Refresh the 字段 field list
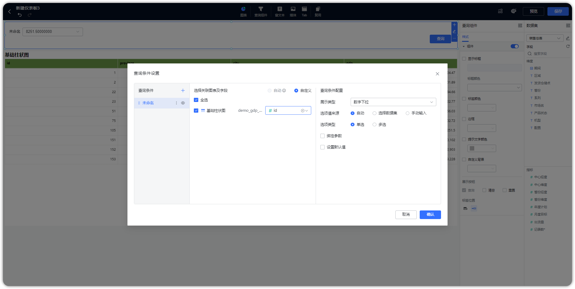The height and width of the screenshot is (289, 575). point(568,47)
